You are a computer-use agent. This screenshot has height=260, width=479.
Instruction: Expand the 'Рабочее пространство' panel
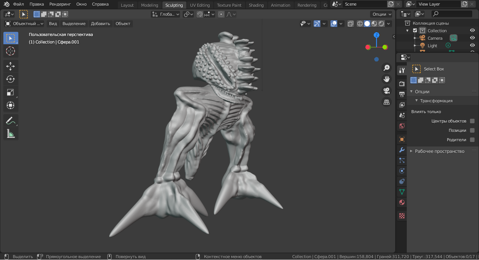(x=411, y=151)
